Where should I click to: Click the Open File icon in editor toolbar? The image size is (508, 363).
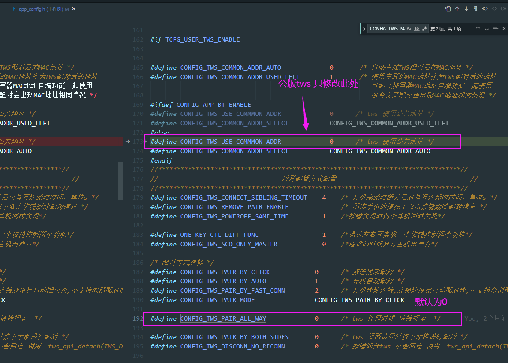click(x=448, y=9)
